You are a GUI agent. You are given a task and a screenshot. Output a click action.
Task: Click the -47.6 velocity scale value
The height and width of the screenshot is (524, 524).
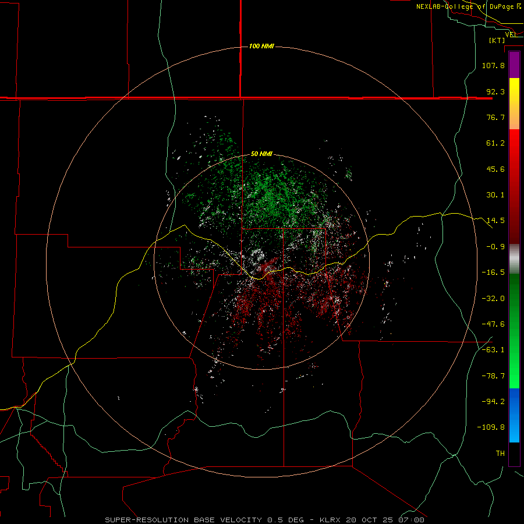tap(493, 324)
